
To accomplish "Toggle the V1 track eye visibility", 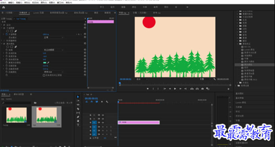I will (x=103, y=122).
